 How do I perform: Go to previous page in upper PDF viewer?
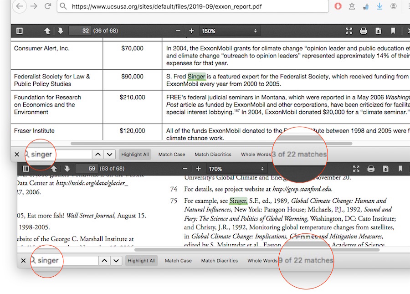47,31
